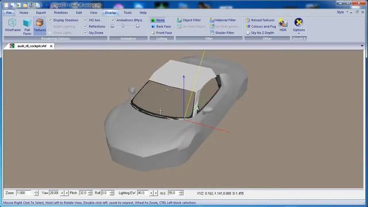Switch to WireFrame rendering mode

tap(13, 25)
